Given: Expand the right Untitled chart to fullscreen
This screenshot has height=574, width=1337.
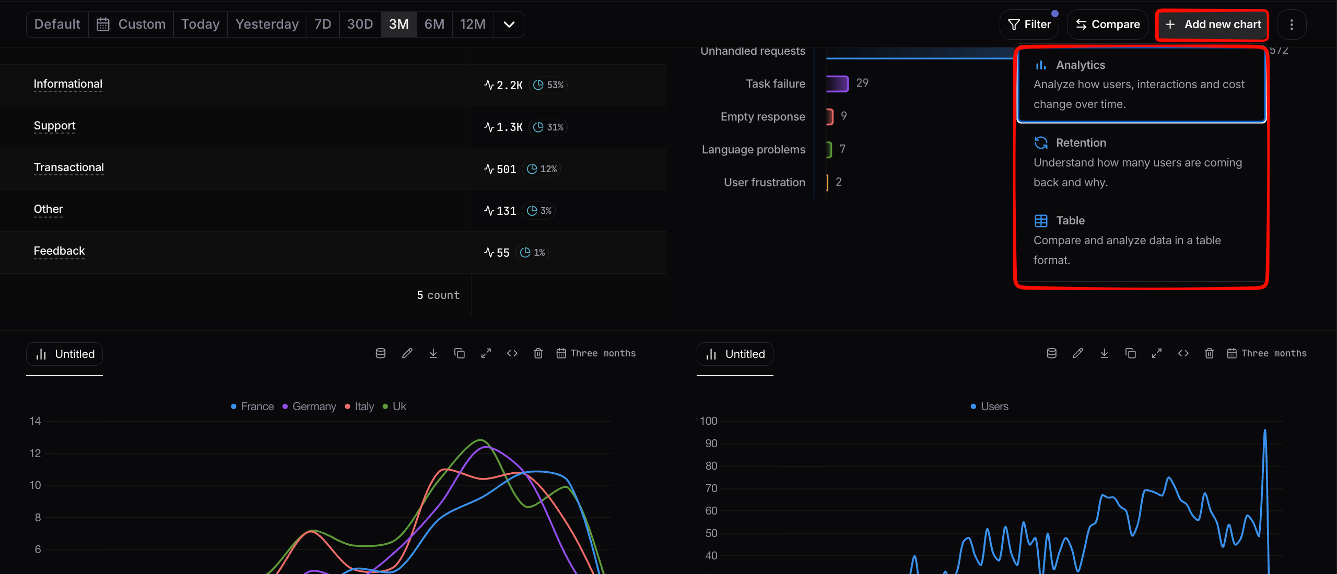Looking at the screenshot, I should point(1157,353).
